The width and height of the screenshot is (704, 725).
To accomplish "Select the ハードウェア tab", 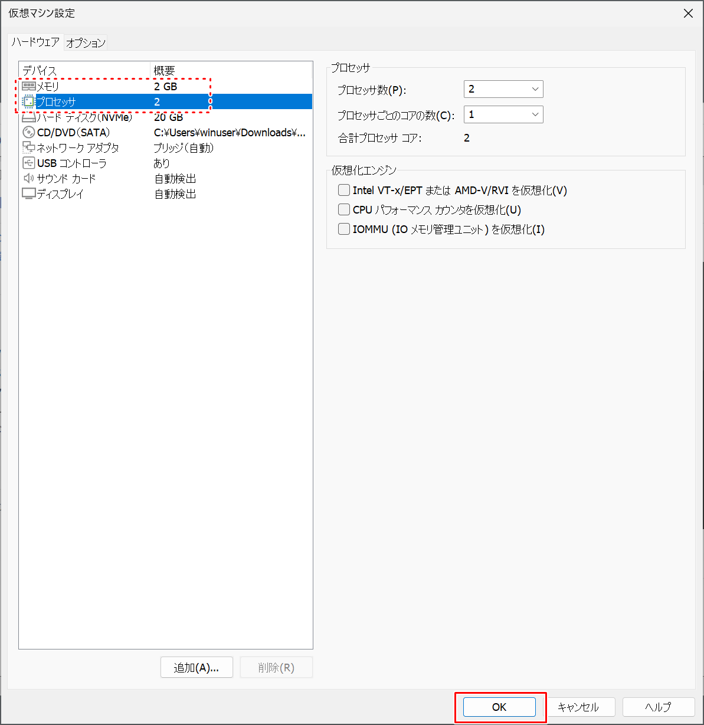I will click(x=35, y=42).
